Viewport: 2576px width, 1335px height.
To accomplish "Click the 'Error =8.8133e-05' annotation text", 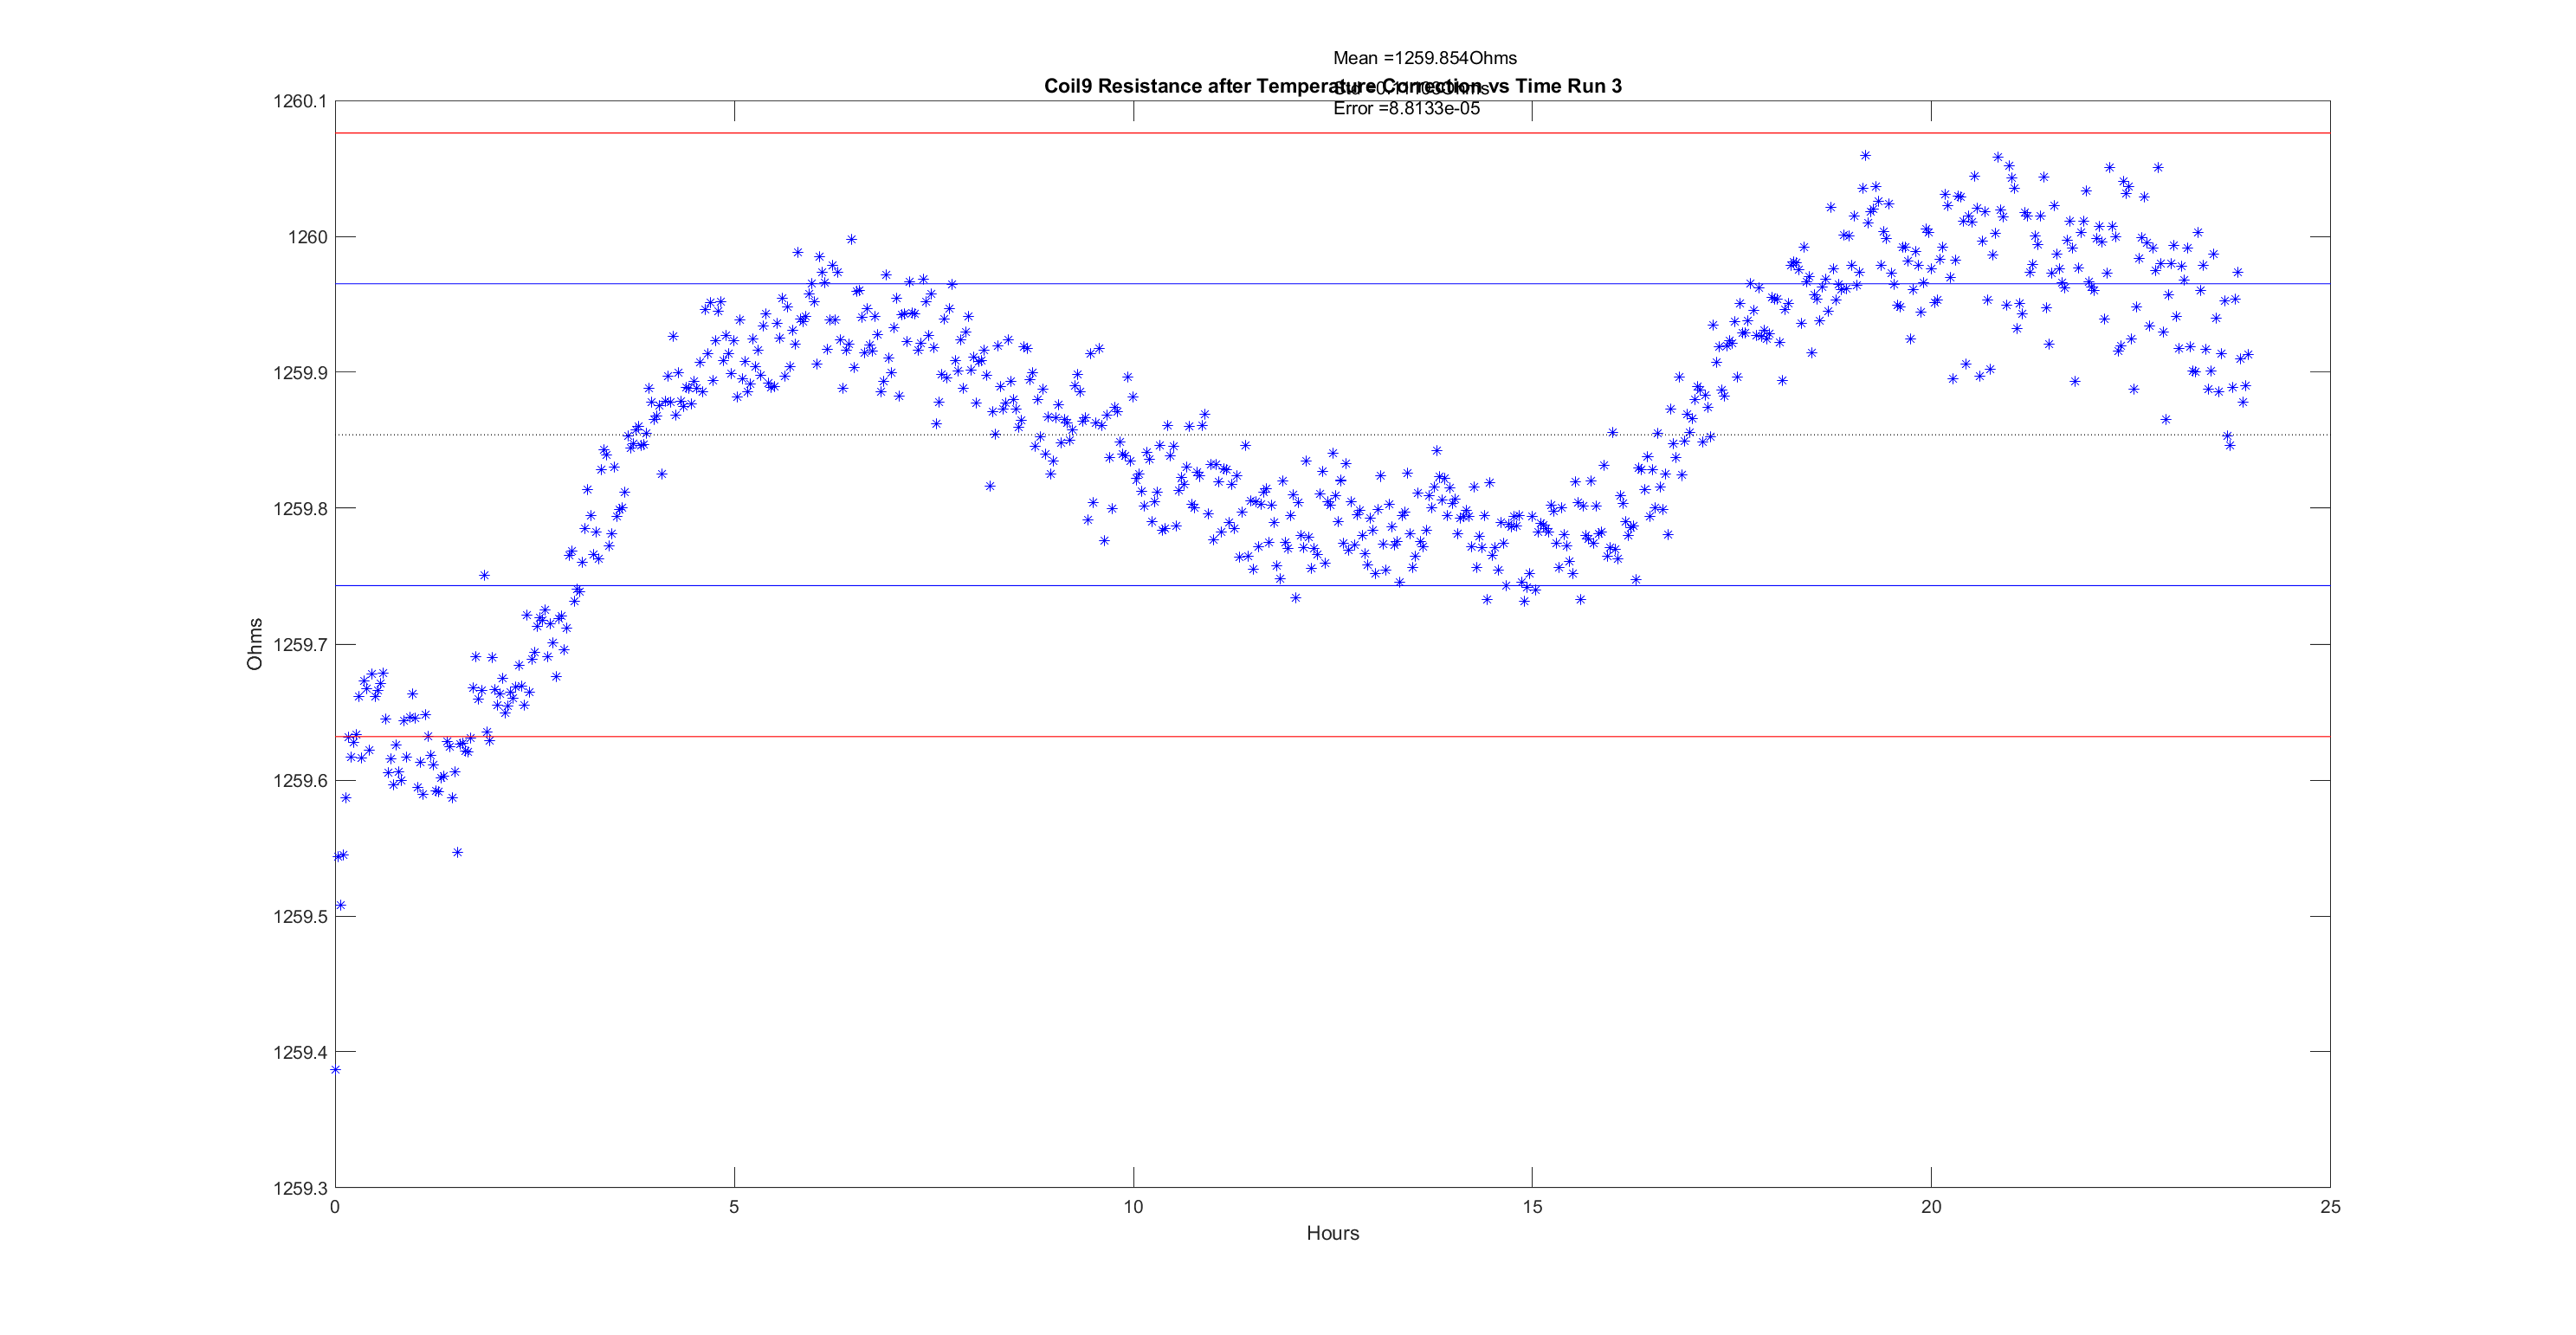I will 1406,109.
